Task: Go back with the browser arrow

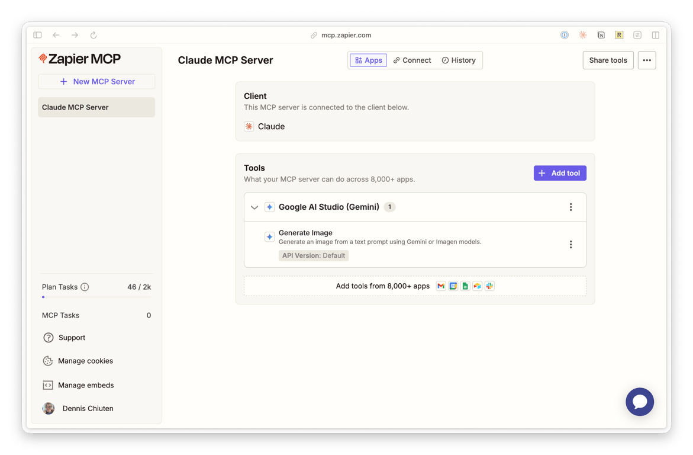Action: pyautogui.click(x=56, y=35)
